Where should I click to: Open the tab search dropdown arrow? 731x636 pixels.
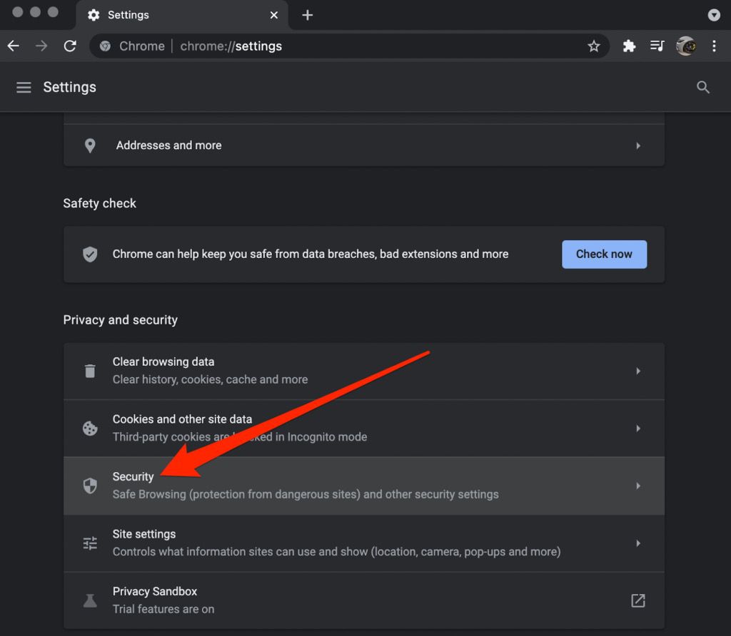[713, 15]
